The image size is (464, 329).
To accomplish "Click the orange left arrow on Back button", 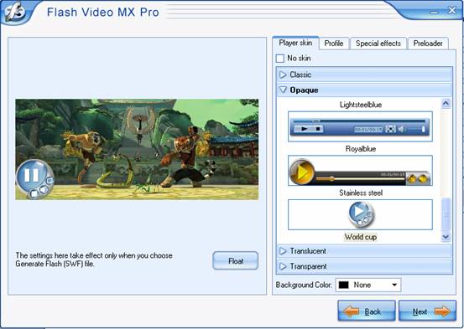I will 351,311.
